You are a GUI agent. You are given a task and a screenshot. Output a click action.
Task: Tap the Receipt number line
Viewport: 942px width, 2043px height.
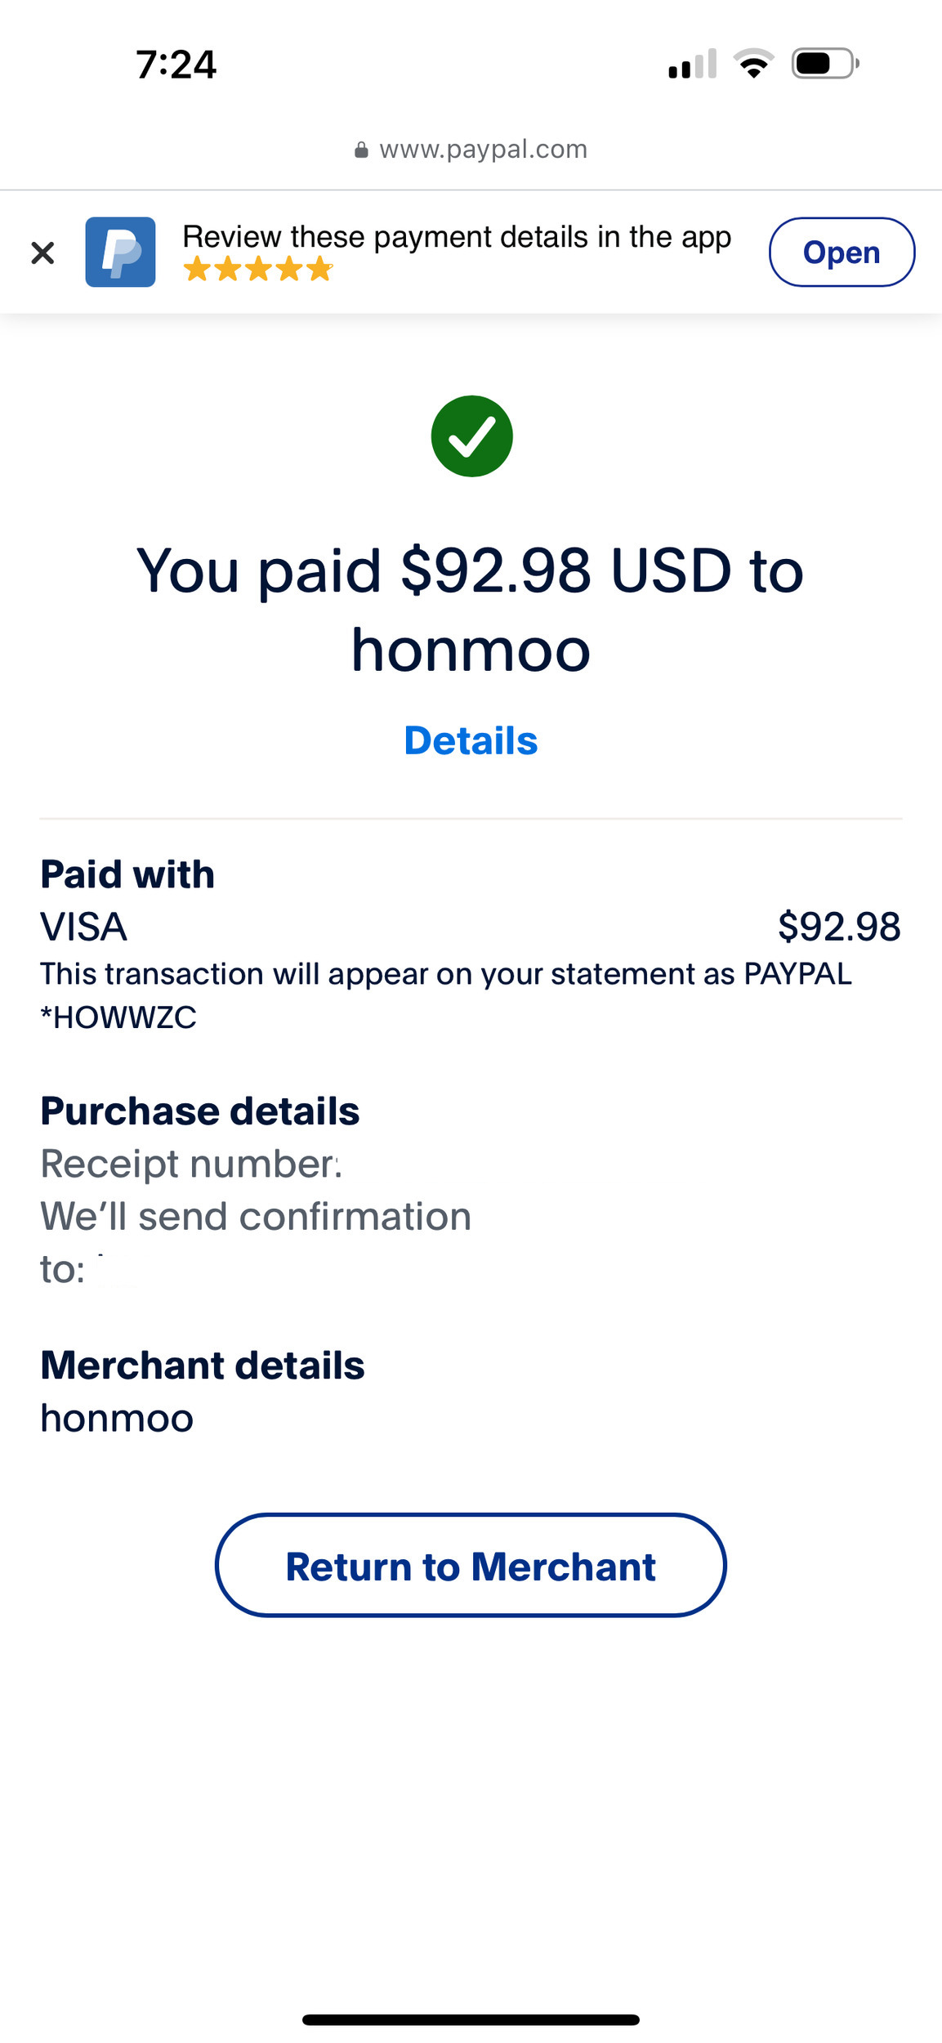(x=190, y=1164)
